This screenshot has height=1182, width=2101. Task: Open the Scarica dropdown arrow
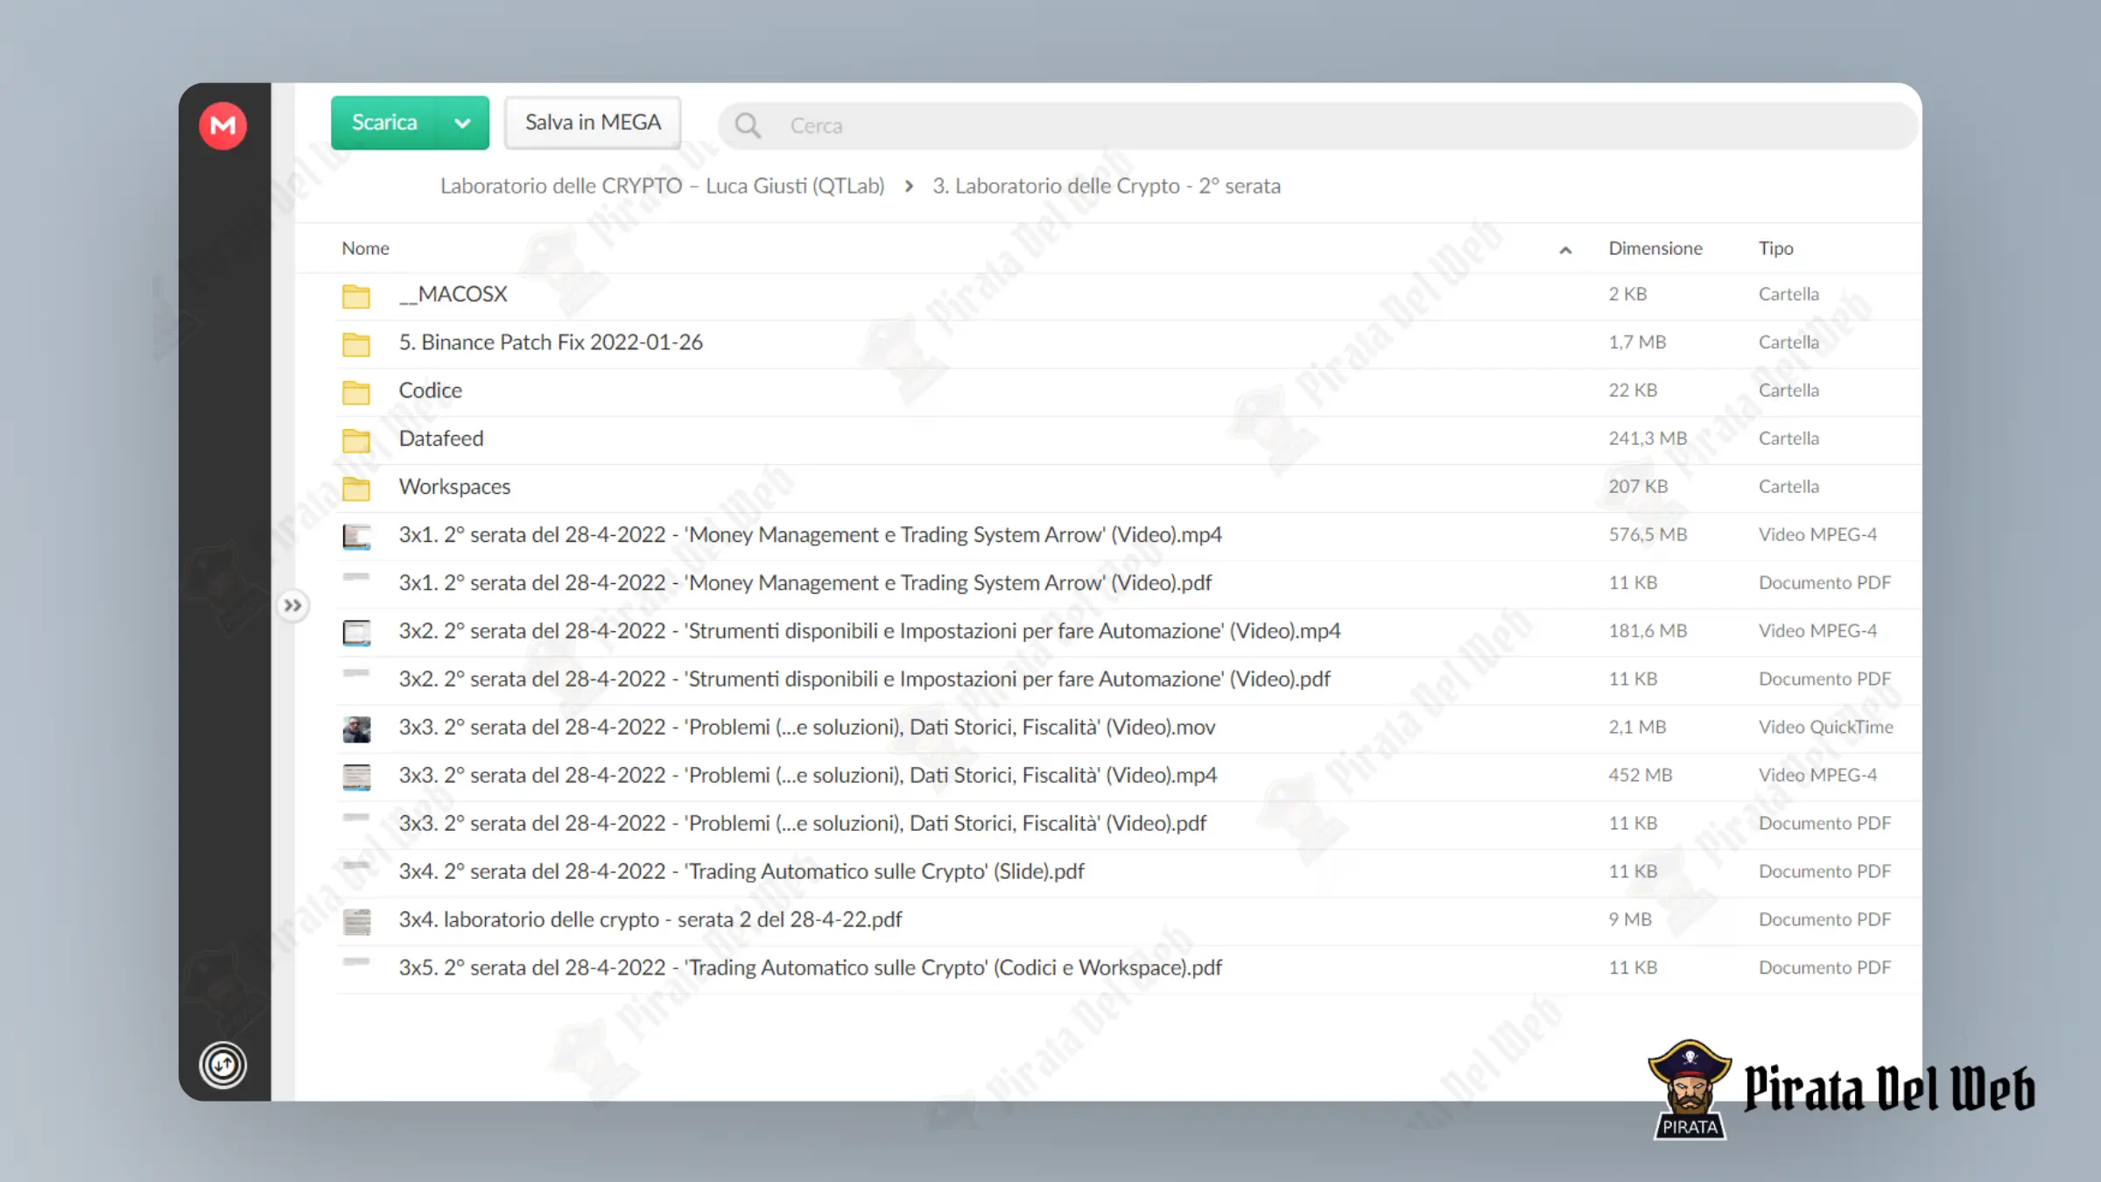(x=463, y=123)
